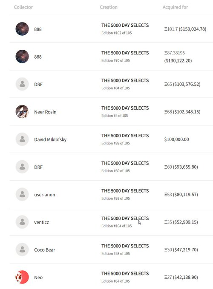
Task: Click the Coco Bear collector name
Action: pyautogui.click(x=45, y=250)
